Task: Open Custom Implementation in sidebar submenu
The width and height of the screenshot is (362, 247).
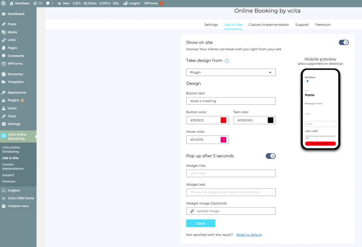Action: coord(13,167)
